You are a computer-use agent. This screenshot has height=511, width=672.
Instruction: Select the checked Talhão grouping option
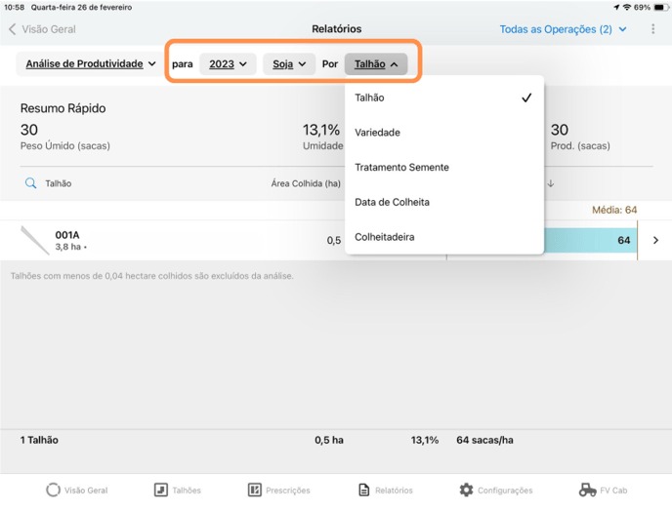[x=443, y=98]
